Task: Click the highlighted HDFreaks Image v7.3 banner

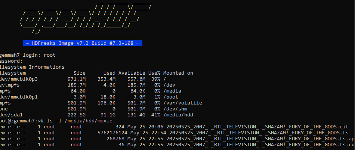Action: 82,44
